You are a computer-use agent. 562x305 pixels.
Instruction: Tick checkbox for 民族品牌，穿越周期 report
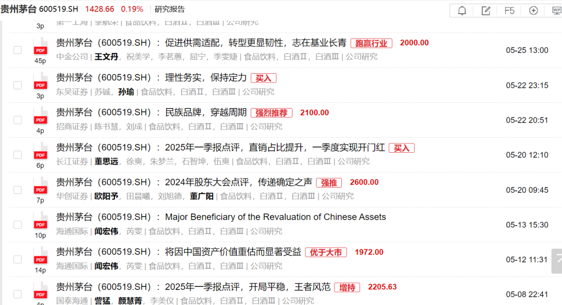18,120
